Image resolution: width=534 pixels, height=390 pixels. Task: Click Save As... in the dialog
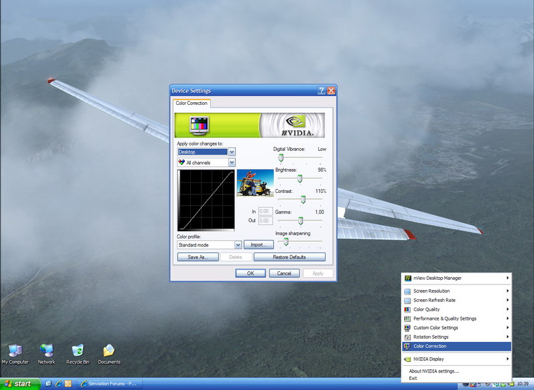(198, 257)
